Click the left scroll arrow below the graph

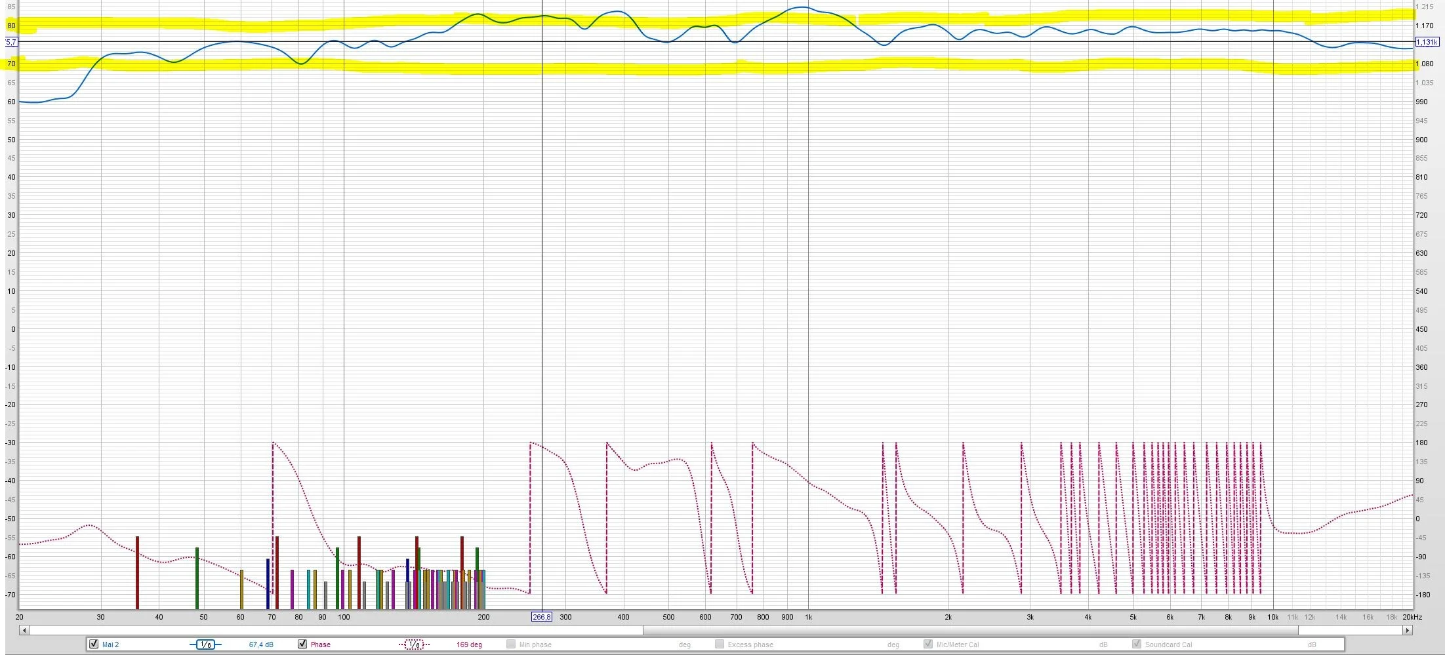point(24,630)
